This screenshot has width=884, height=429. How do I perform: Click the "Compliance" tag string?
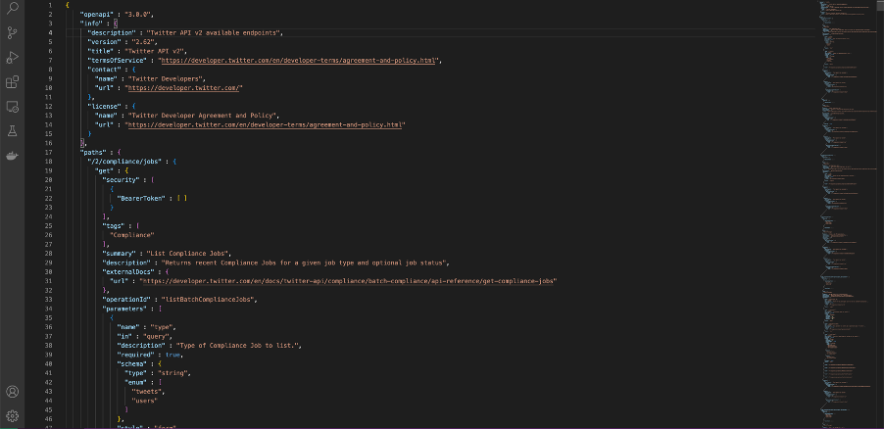131,235
